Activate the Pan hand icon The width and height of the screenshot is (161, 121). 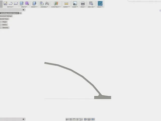74,119
